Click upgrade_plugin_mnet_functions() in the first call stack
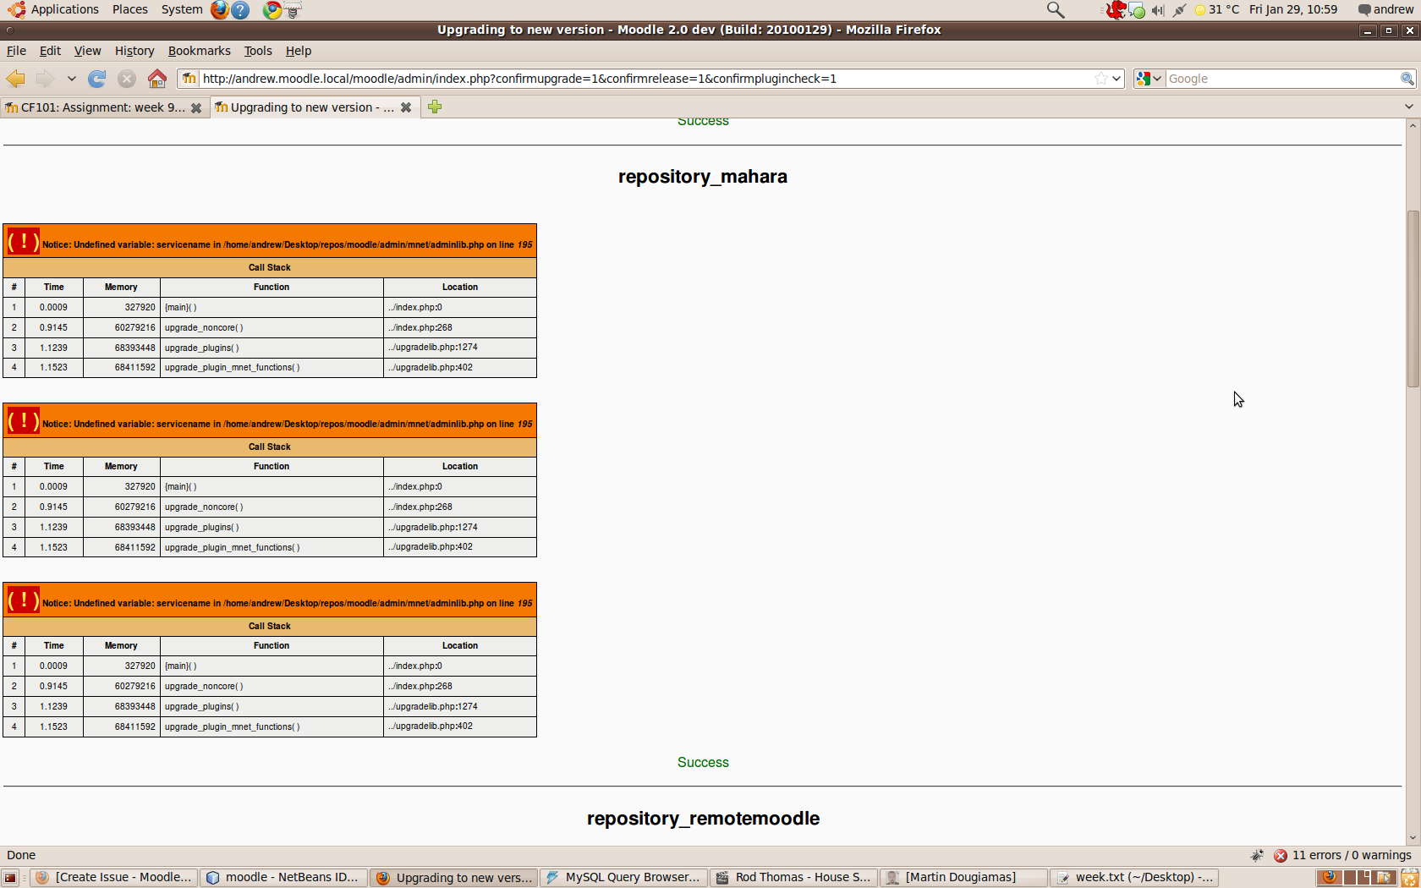1421x888 pixels. [x=232, y=368]
